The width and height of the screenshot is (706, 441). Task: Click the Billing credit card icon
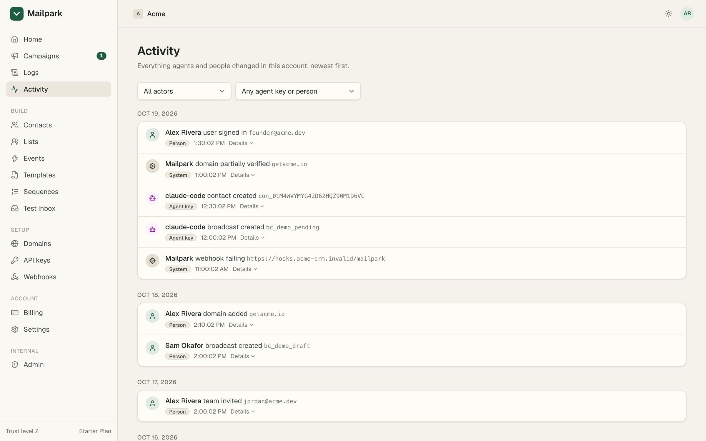tap(15, 313)
